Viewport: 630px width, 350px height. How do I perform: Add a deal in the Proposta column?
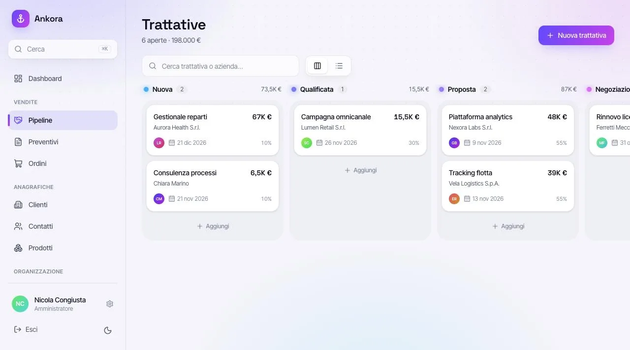pos(508,226)
